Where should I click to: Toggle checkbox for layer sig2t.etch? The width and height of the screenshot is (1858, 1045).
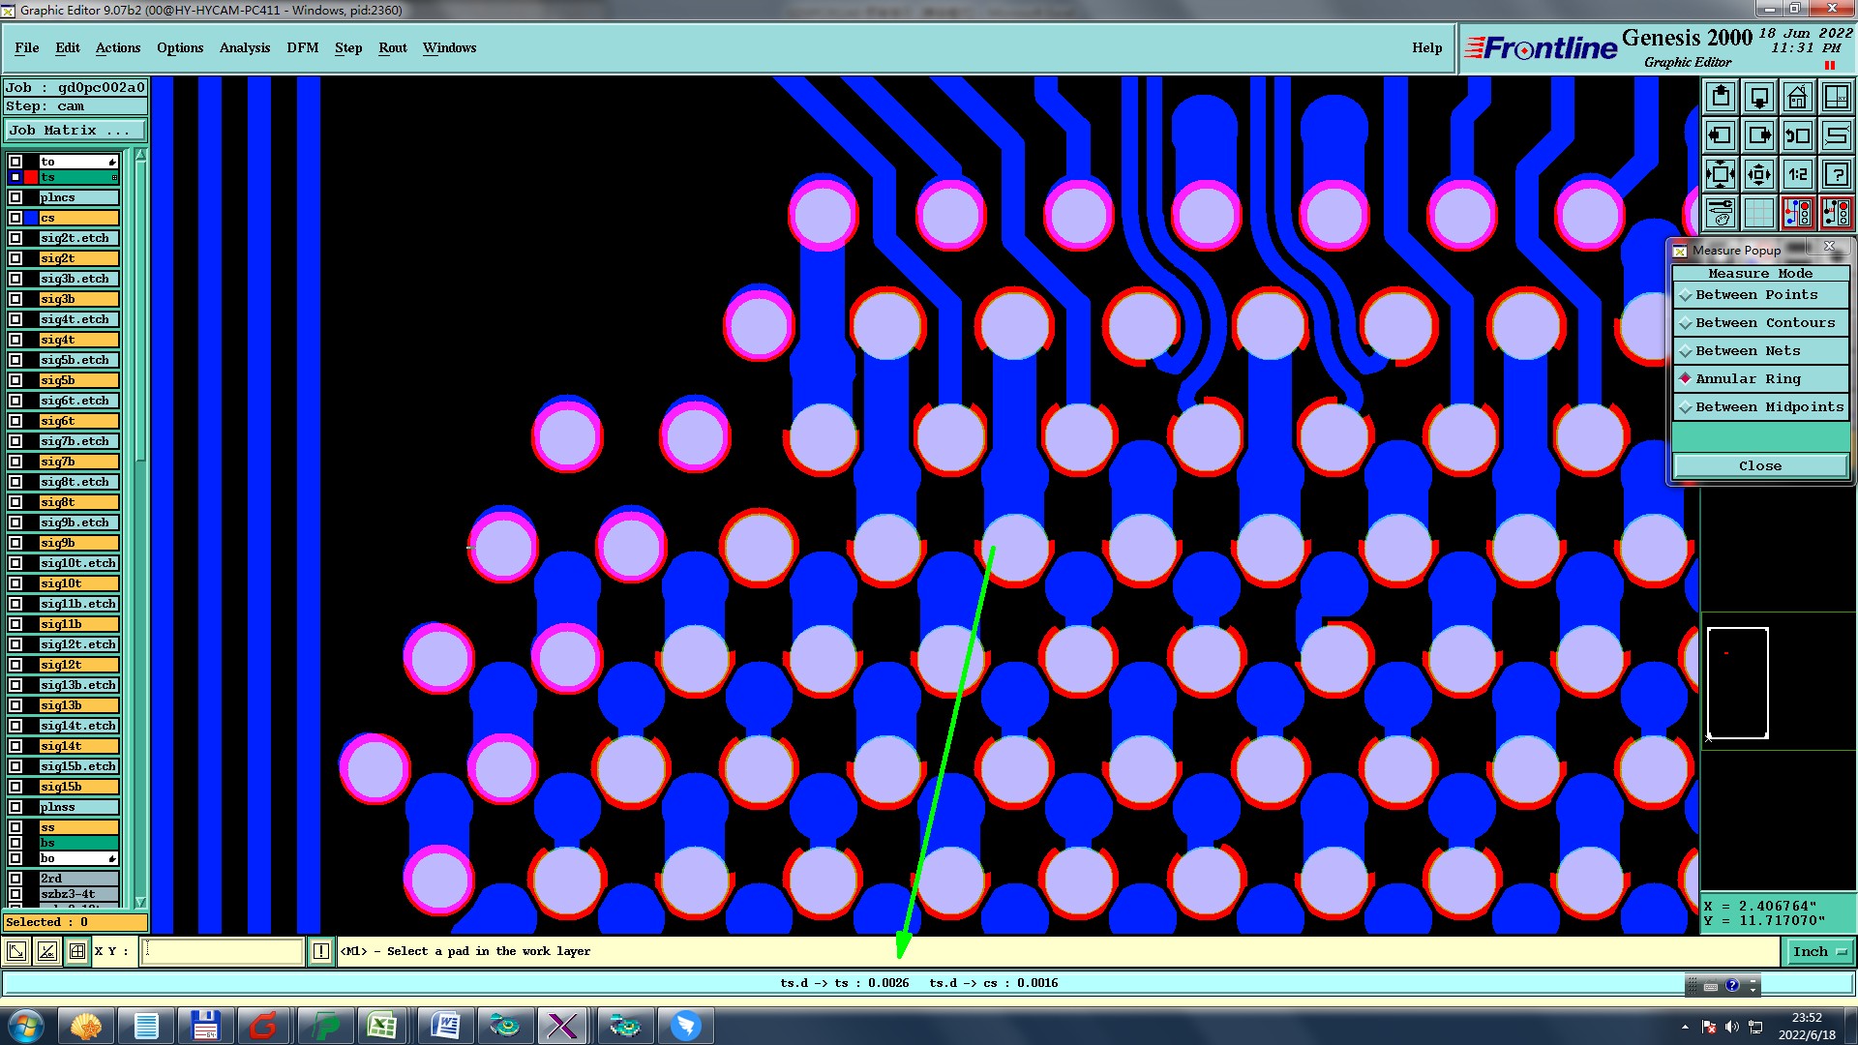click(x=15, y=238)
